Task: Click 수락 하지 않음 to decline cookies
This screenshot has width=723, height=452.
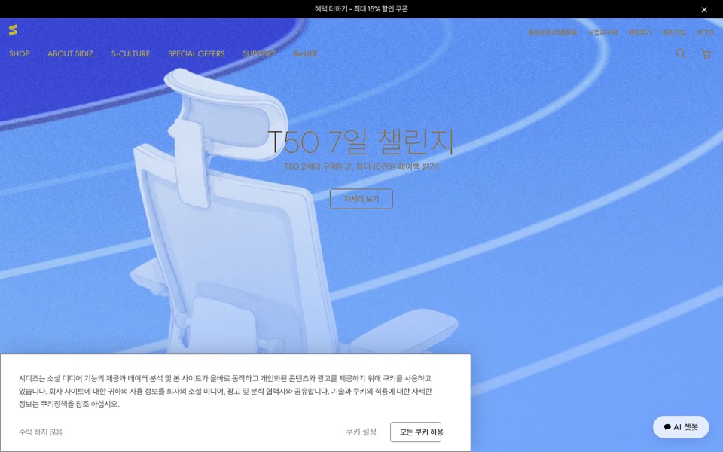Action: (41, 432)
